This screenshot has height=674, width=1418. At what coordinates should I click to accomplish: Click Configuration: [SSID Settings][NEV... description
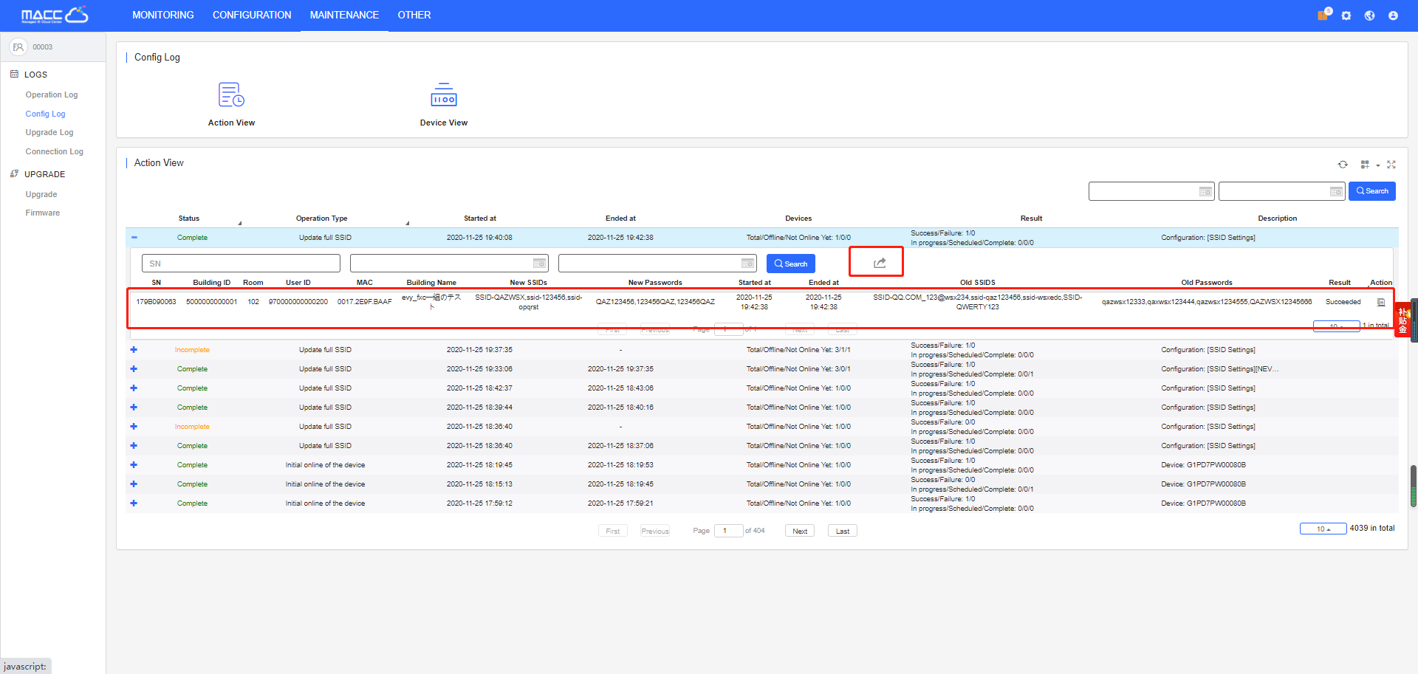(x=1219, y=369)
